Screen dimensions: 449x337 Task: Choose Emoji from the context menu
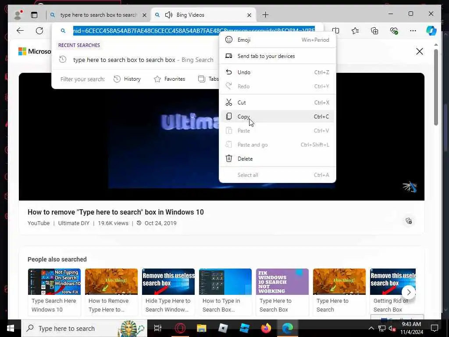(x=277, y=40)
